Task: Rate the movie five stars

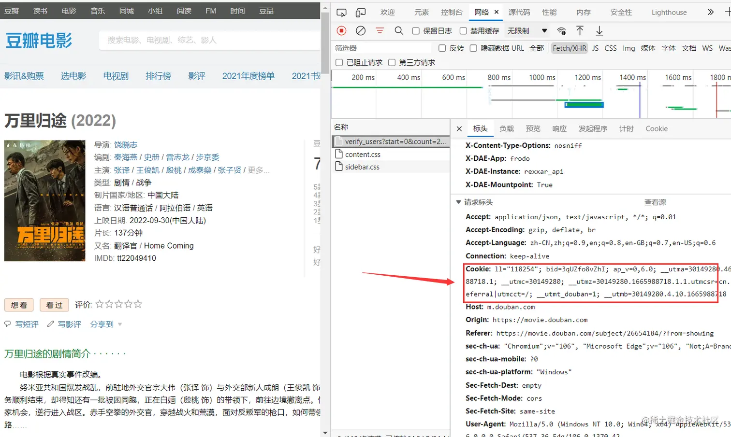Action: (x=138, y=304)
